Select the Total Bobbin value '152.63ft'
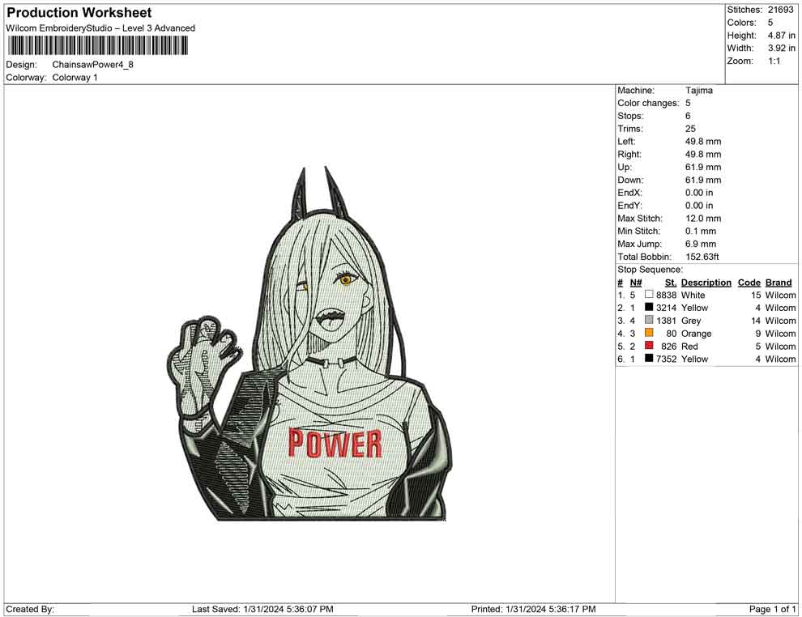Screen dimensions: 802x617 [702, 257]
